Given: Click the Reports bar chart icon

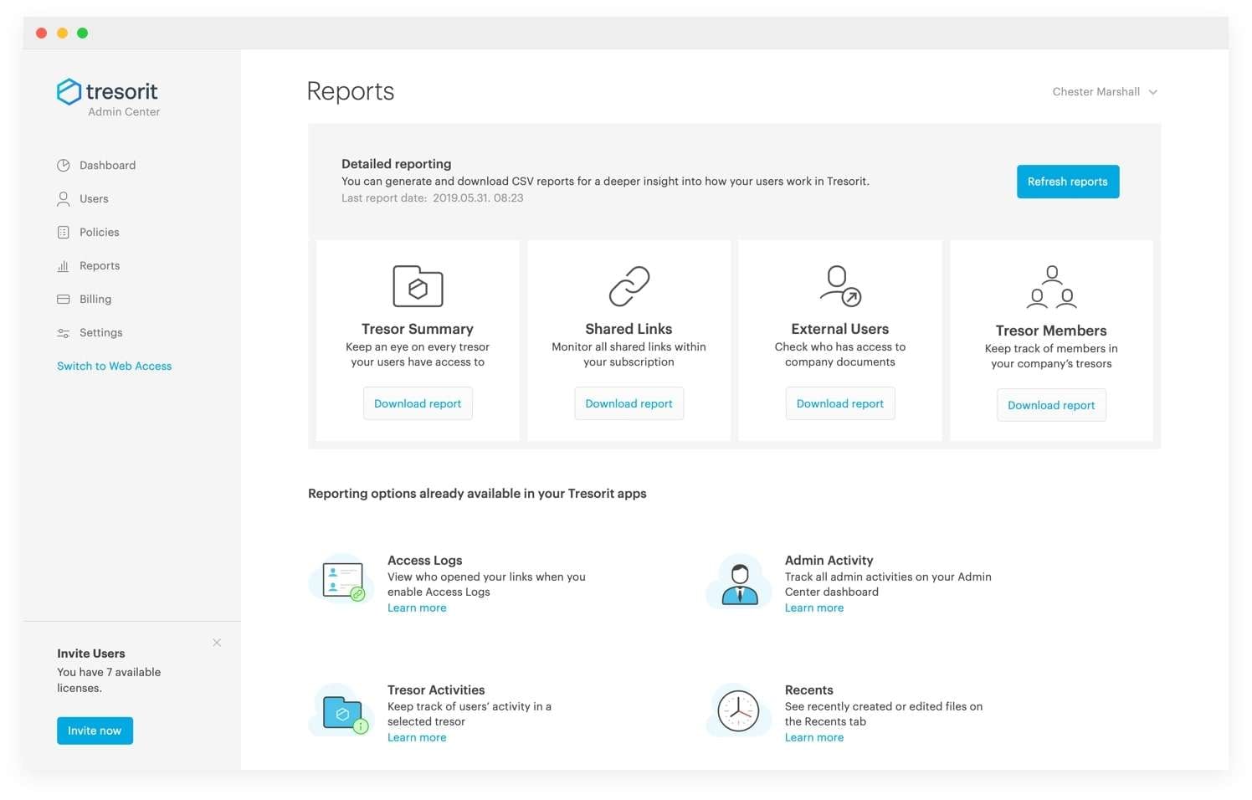Looking at the screenshot, I should (63, 266).
